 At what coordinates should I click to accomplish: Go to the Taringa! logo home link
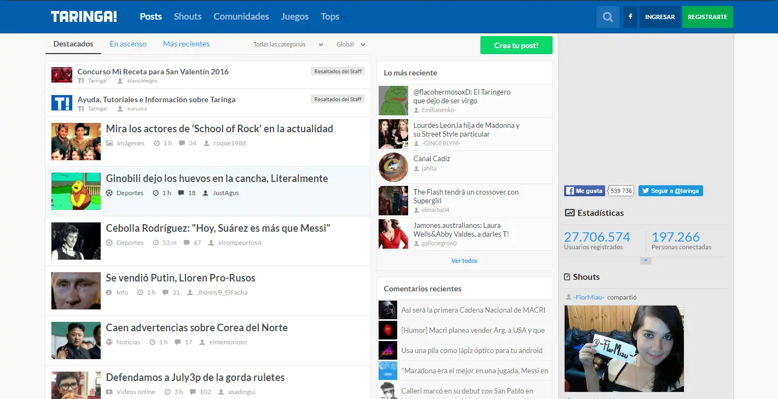coord(84,16)
